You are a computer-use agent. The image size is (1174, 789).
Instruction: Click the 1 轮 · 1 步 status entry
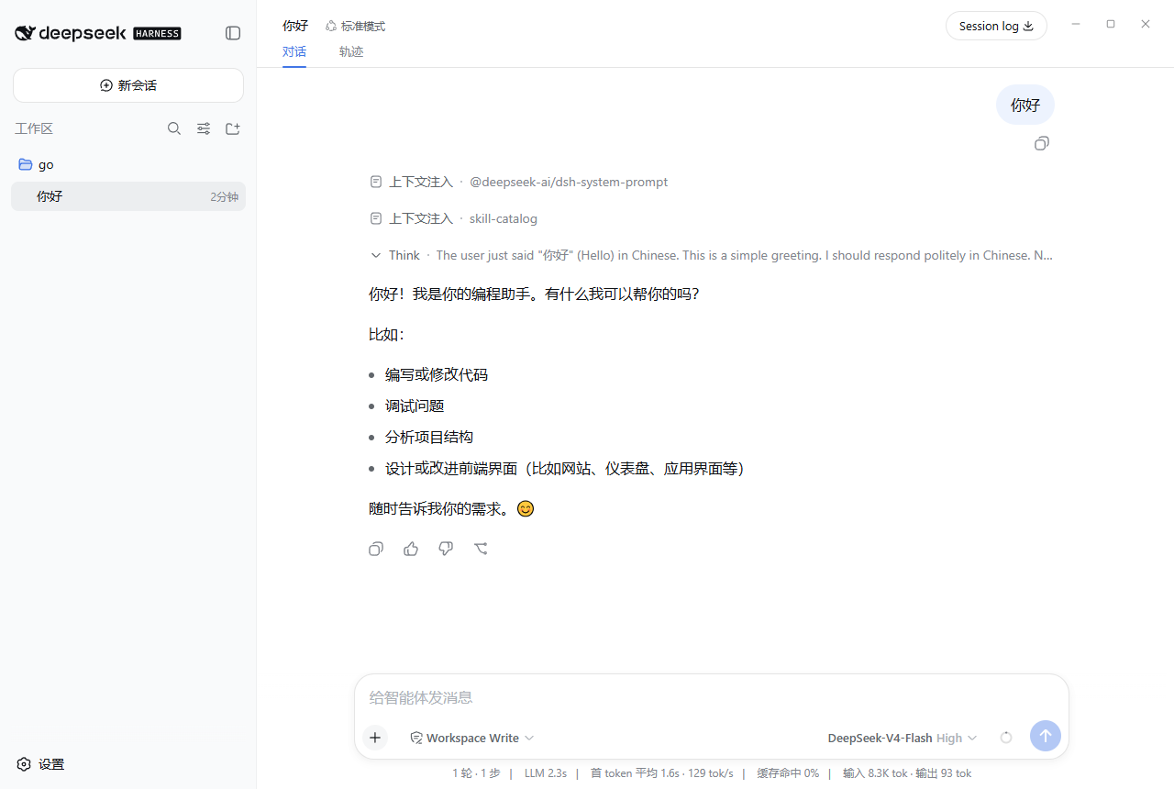(477, 773)
